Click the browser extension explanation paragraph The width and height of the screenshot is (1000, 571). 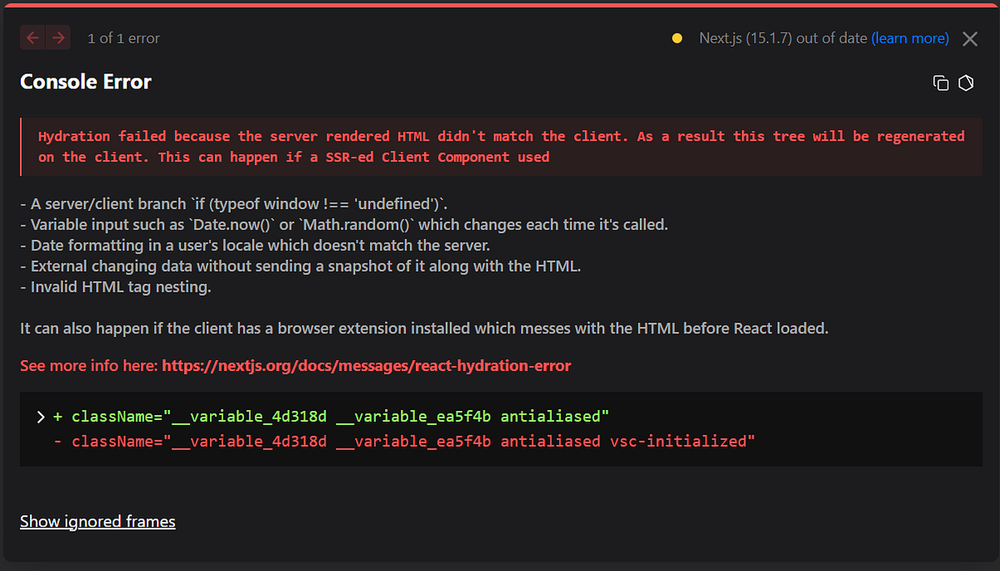coord(423,328)
